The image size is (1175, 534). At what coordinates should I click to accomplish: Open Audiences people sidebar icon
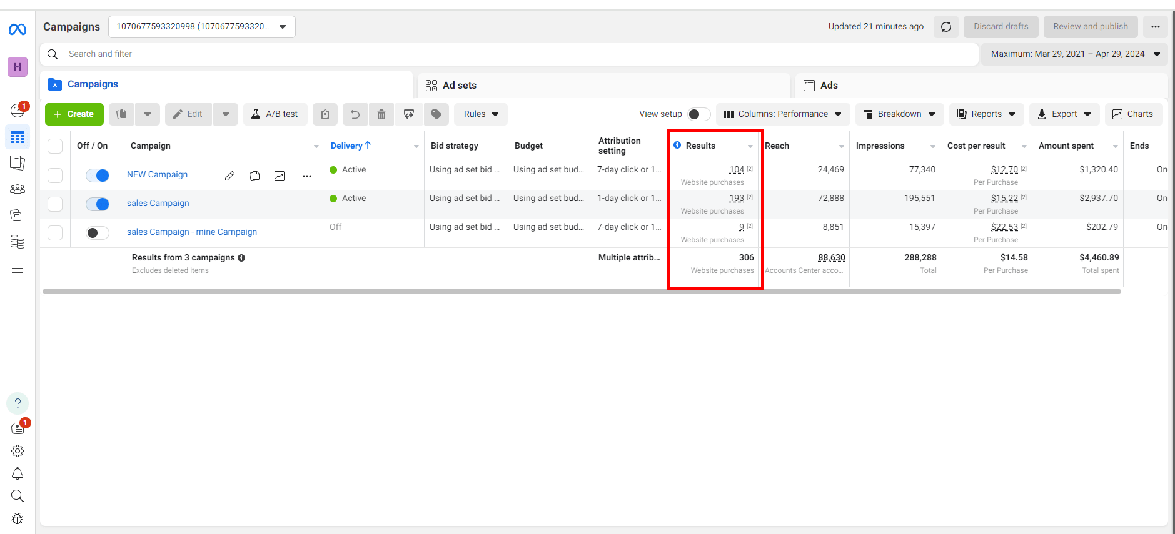point(18,189)
